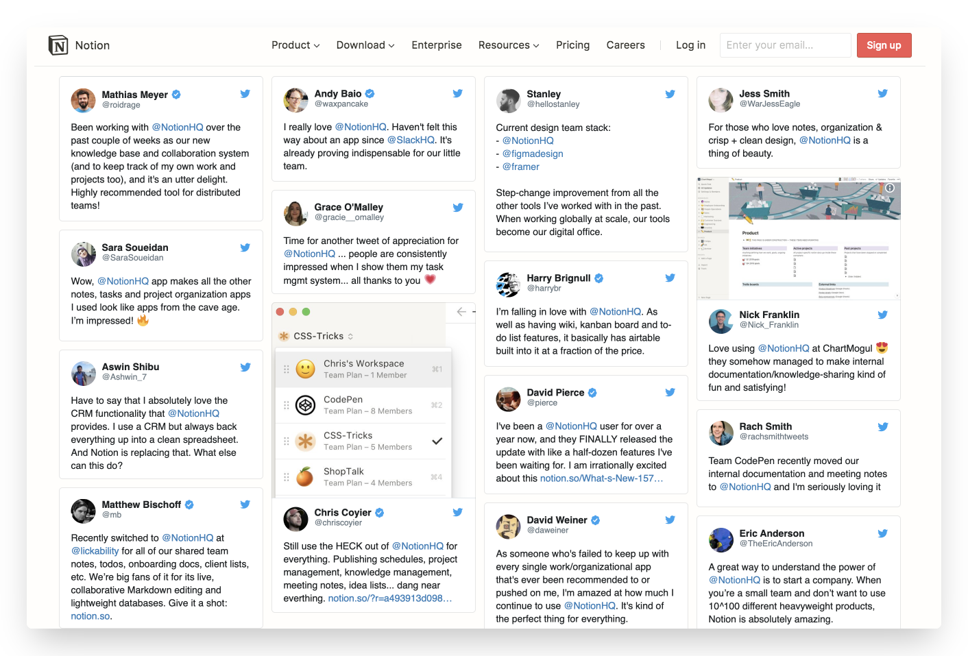Open Twitter bird on Chris Coyier's tweet
968x656 pixels.
point(457,512)
